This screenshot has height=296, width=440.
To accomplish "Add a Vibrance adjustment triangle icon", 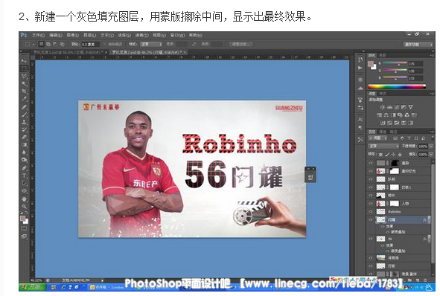I will coord(410,107).
